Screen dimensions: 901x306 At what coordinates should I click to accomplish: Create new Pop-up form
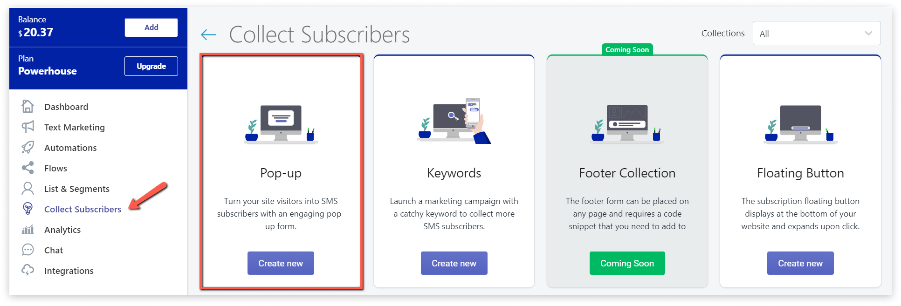point(281,263)
